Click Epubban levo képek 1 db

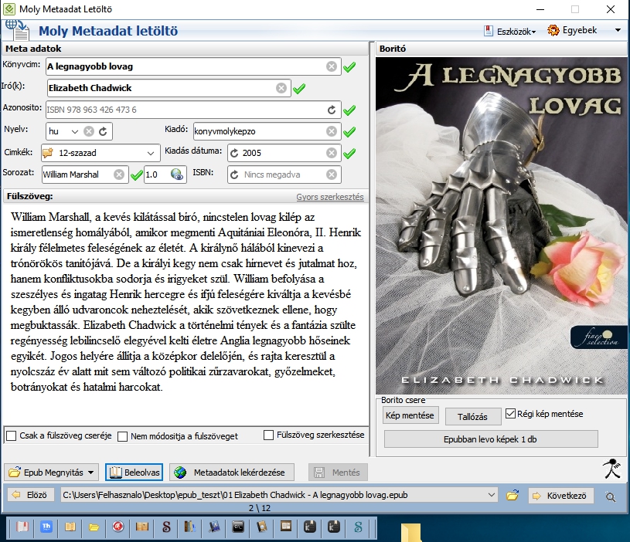491,439
